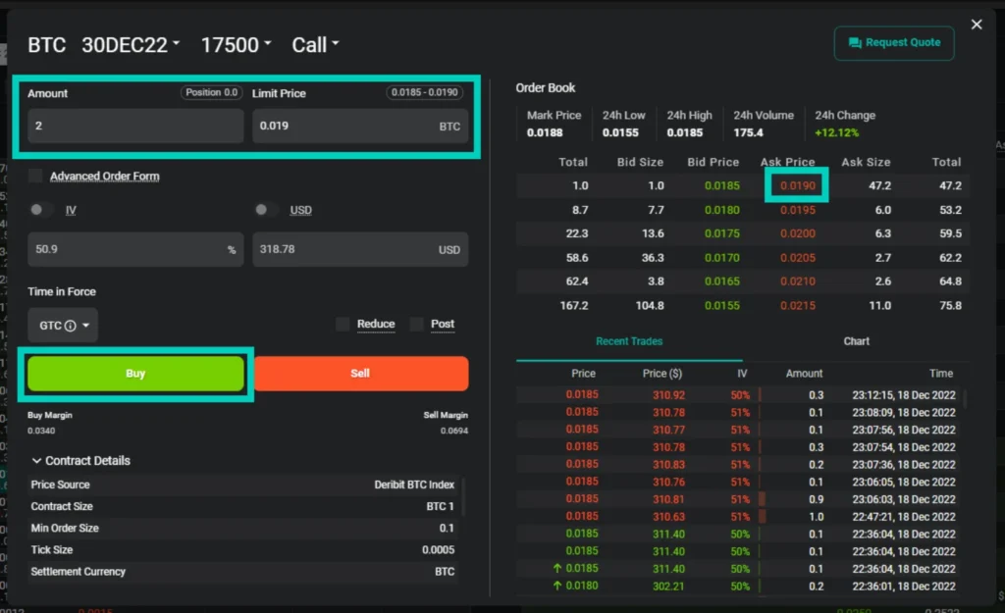Switch to the Chart tab
The image size is (1005, 613).
[x=856, y=341]
